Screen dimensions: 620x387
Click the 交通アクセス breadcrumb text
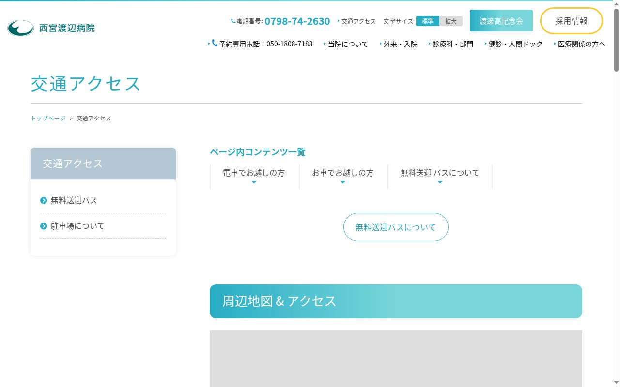pos(94,119)
